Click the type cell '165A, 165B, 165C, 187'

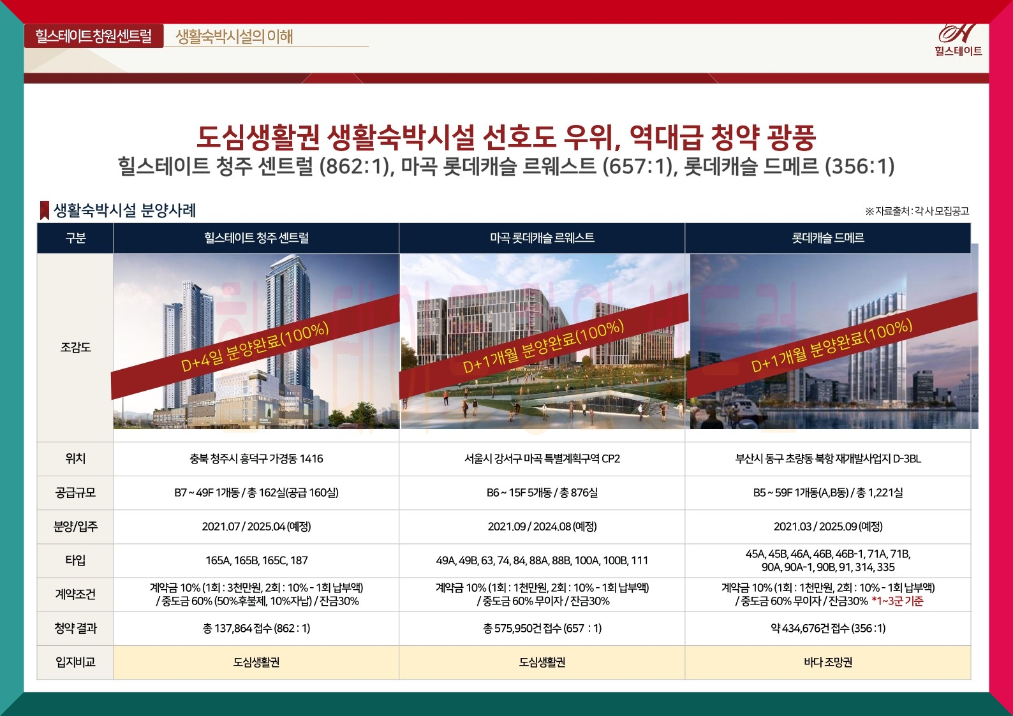coord(256,560)
